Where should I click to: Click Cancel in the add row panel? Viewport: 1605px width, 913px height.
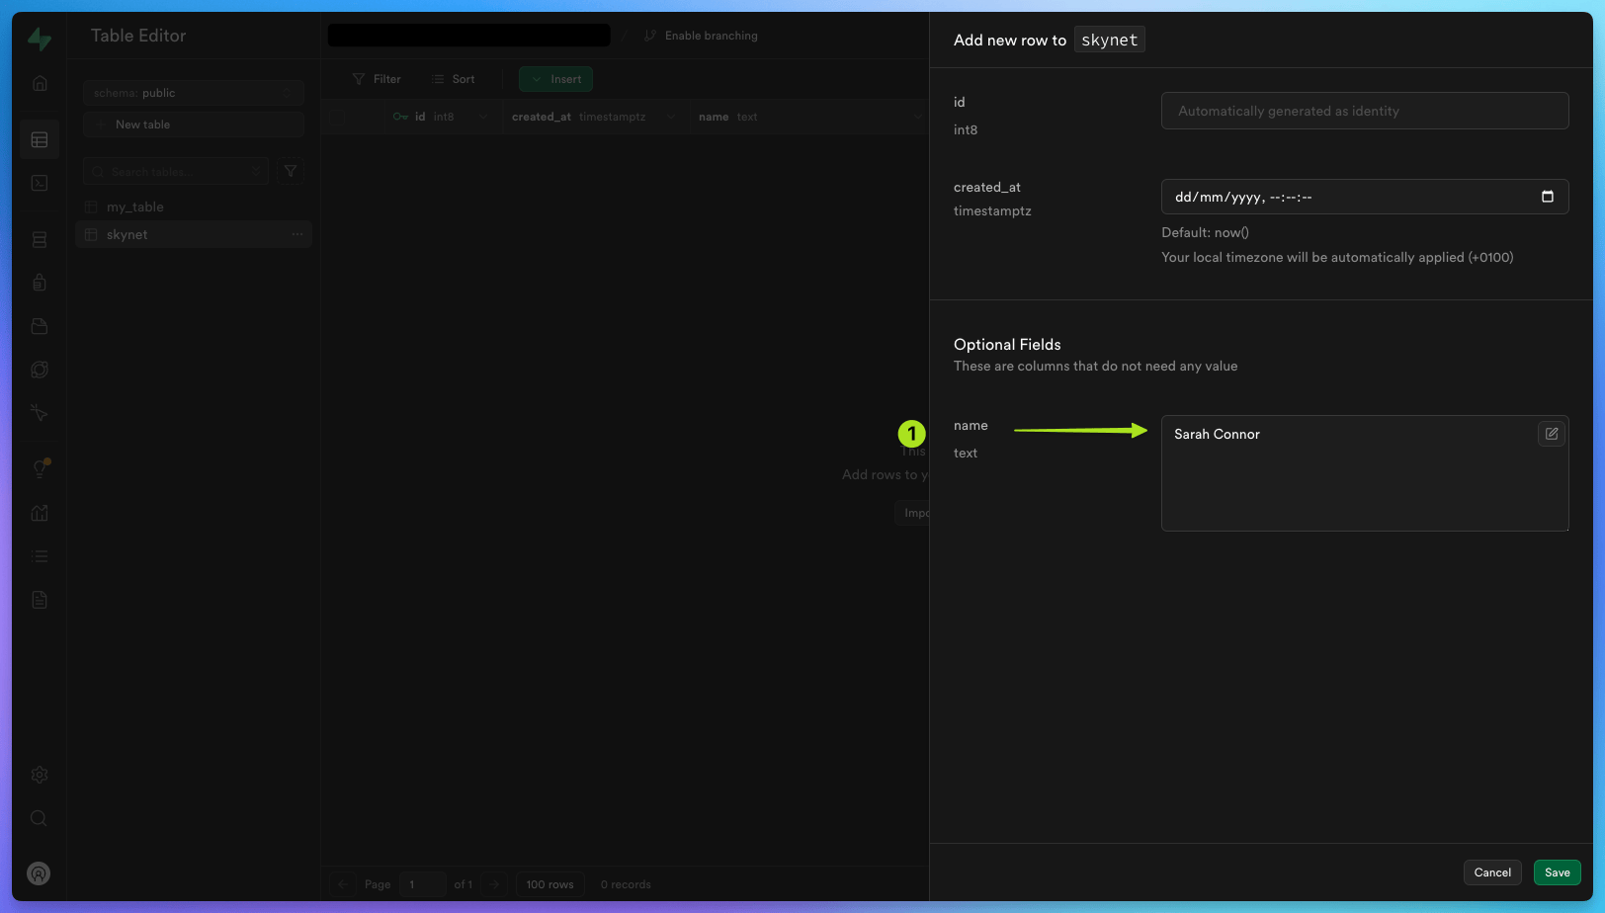1492,872
